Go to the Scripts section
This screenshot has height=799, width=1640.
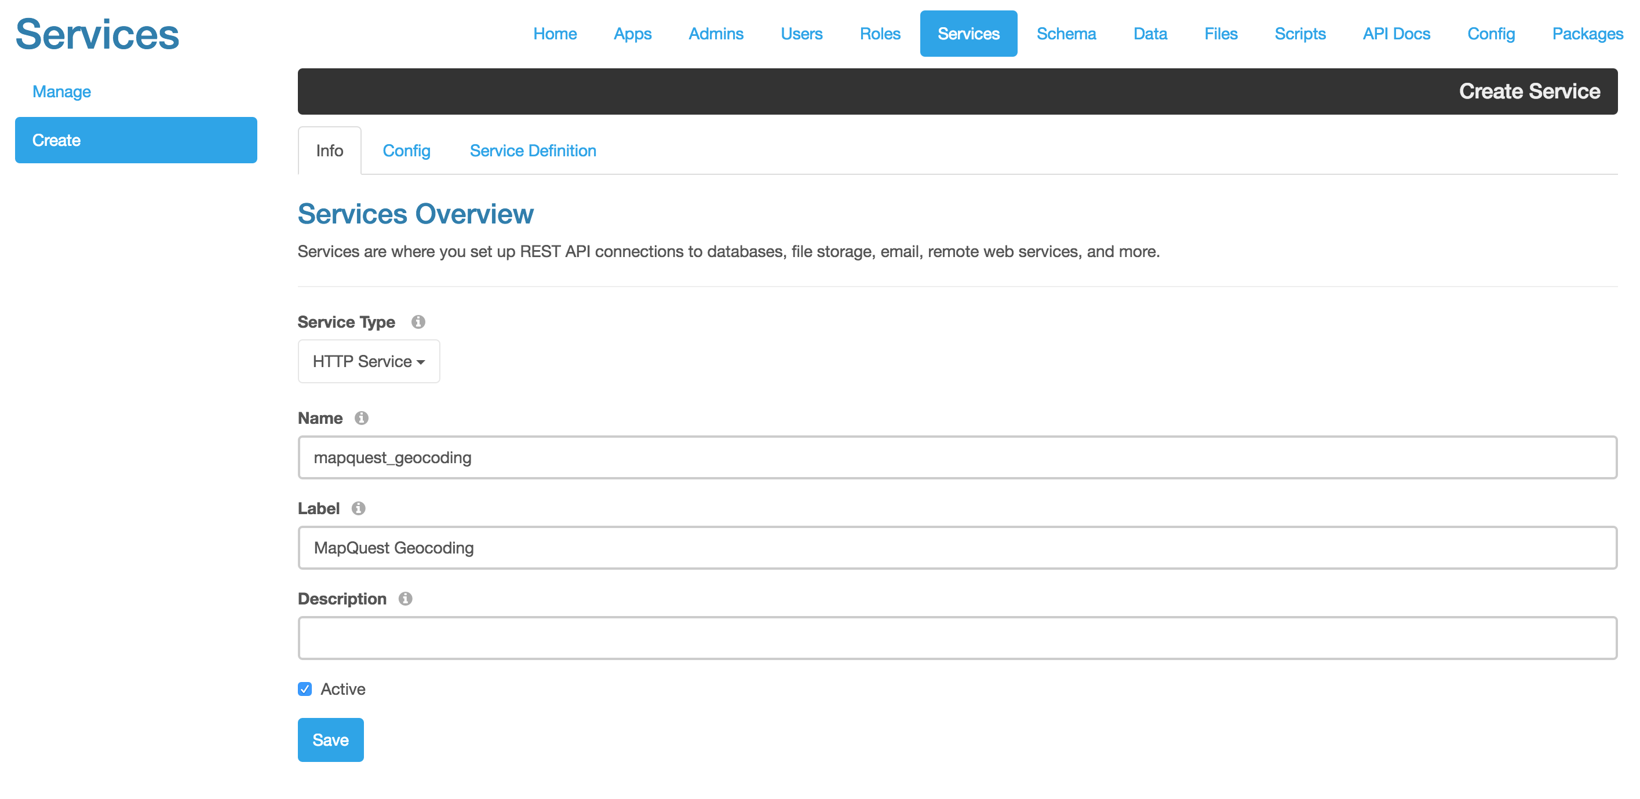click(x=1300, y=34)
